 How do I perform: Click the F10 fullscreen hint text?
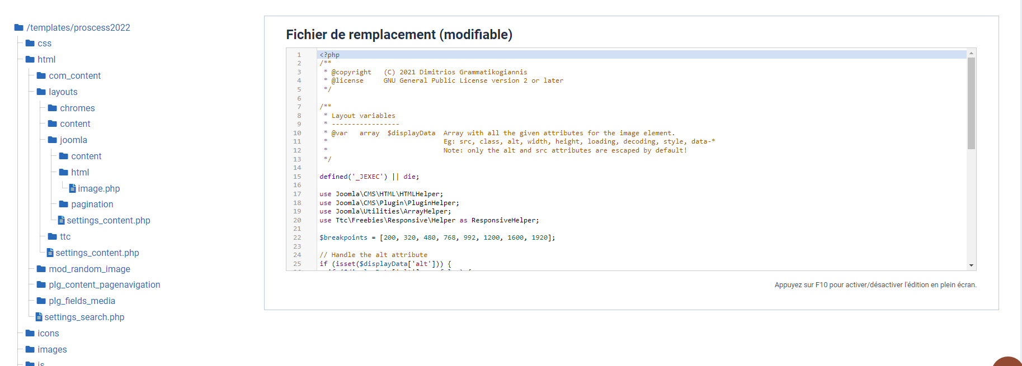click(875, 285)
